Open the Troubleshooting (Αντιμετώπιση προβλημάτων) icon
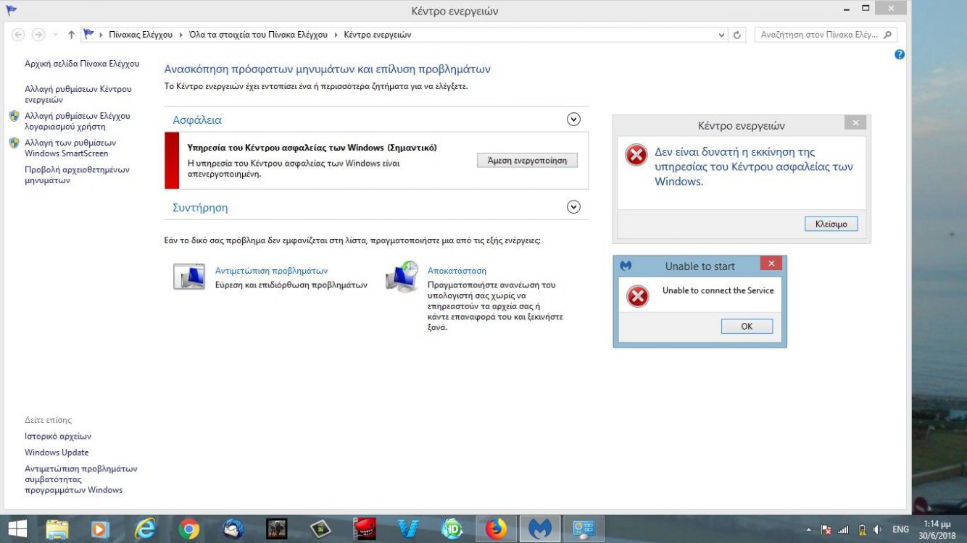 [x=189, y=277]
